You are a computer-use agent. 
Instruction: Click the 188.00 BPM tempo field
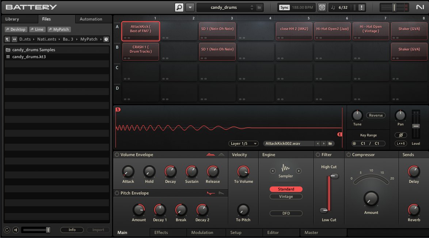[302, 7]
